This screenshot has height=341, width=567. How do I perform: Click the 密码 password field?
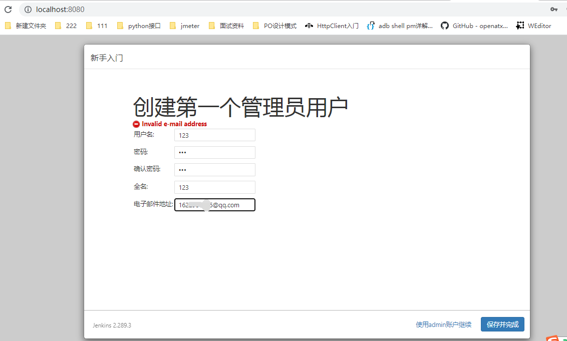[215, 152]
